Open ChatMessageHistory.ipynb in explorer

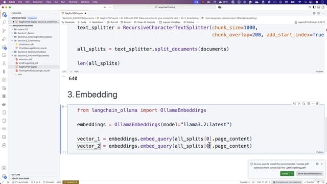click(x=33, y=48)
